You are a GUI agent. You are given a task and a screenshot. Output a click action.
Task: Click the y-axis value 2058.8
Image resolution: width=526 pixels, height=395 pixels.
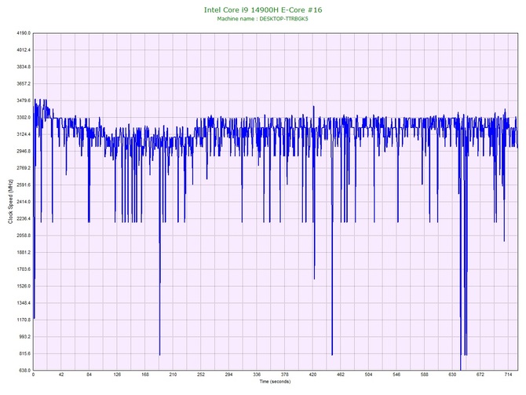(x=24, y=236)
